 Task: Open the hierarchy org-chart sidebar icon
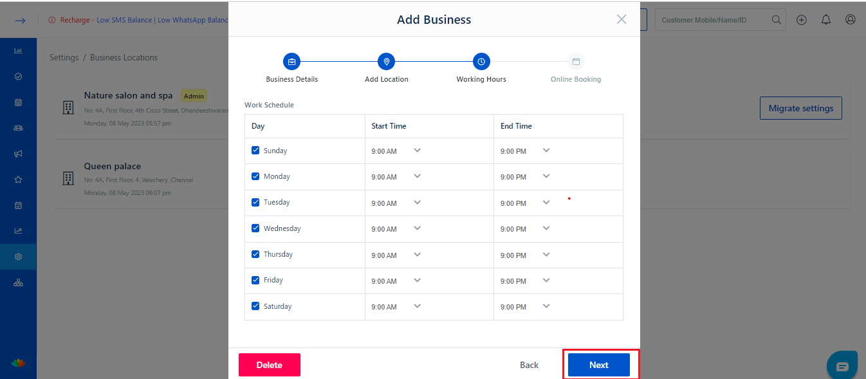tap(18, 282)
